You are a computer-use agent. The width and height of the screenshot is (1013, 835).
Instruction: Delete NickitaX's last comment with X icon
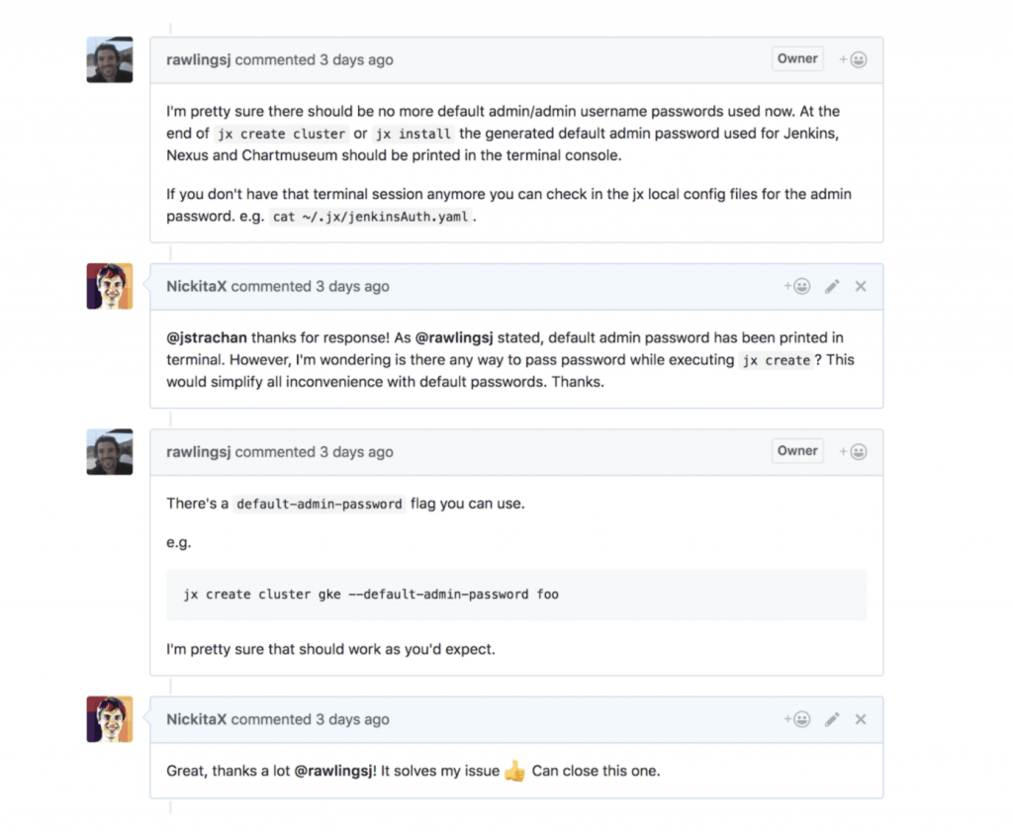pos(861,719)
